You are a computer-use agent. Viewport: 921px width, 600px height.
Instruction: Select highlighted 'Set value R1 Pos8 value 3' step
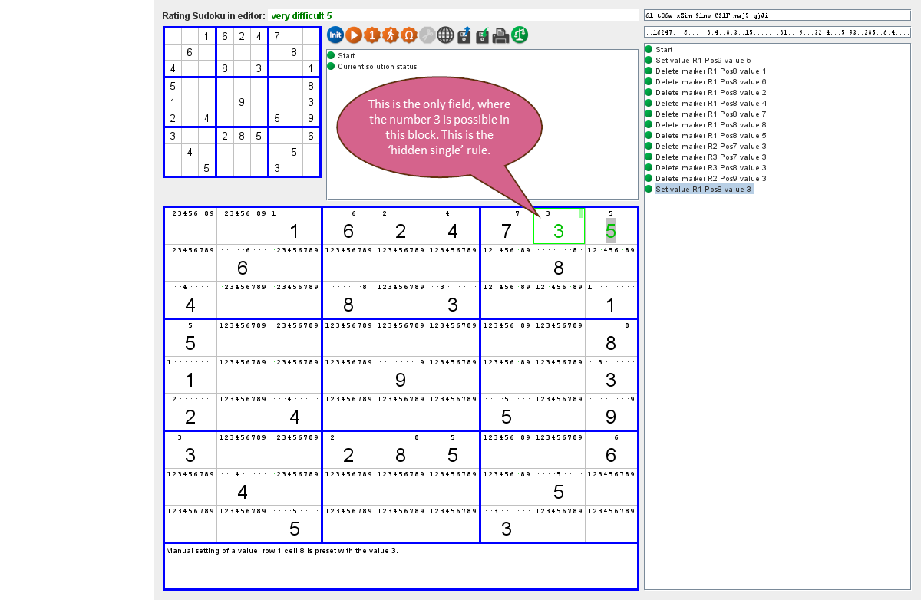699,189
